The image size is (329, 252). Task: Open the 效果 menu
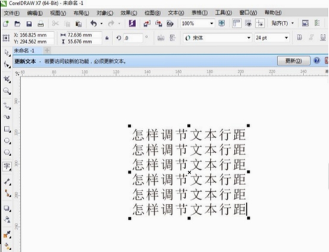click(129, 13)
